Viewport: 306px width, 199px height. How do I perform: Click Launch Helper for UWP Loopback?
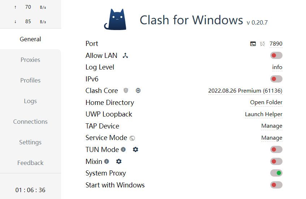point(264,114)
